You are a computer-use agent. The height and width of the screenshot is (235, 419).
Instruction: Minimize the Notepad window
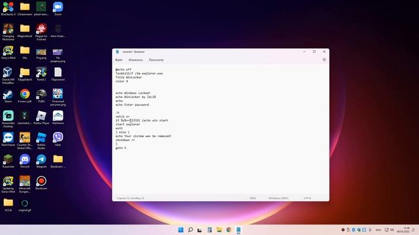(x=304, y=52)
